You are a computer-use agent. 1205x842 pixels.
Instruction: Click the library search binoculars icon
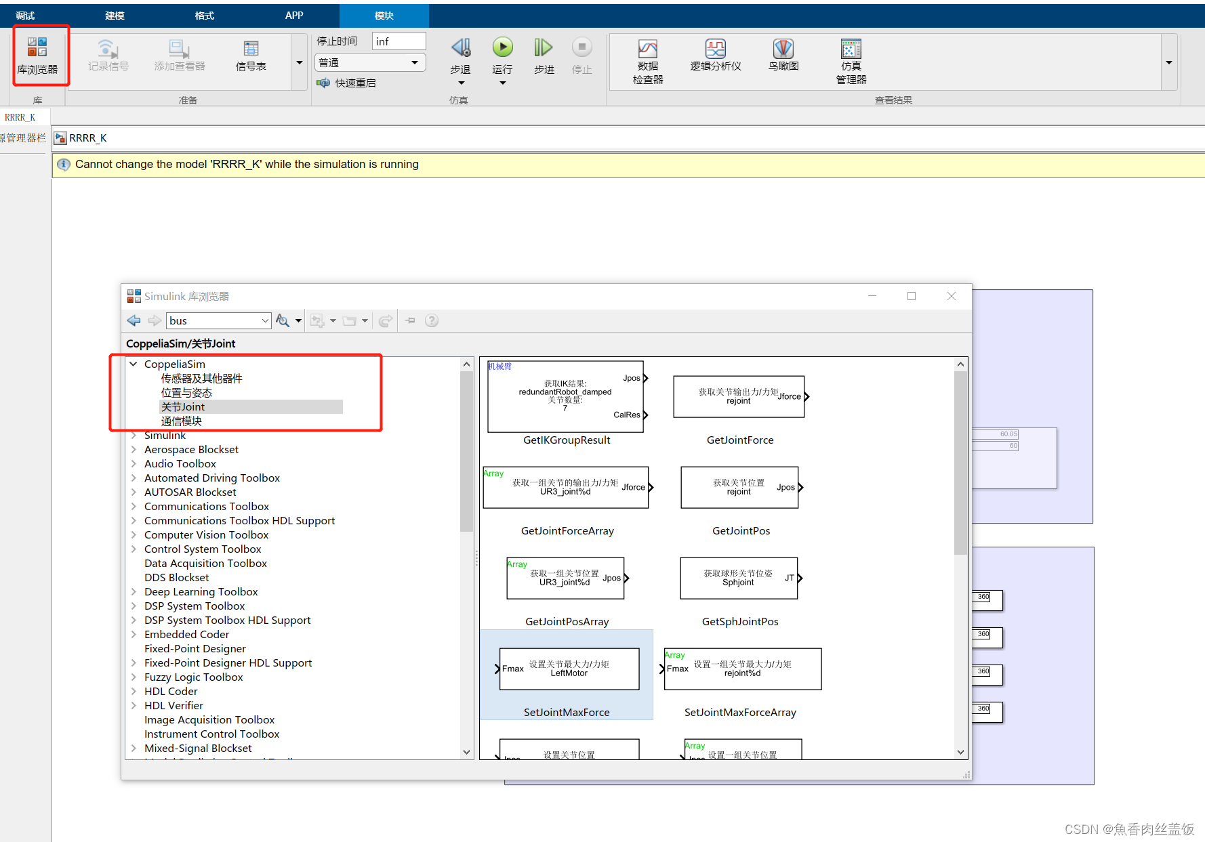click(283, 320)
